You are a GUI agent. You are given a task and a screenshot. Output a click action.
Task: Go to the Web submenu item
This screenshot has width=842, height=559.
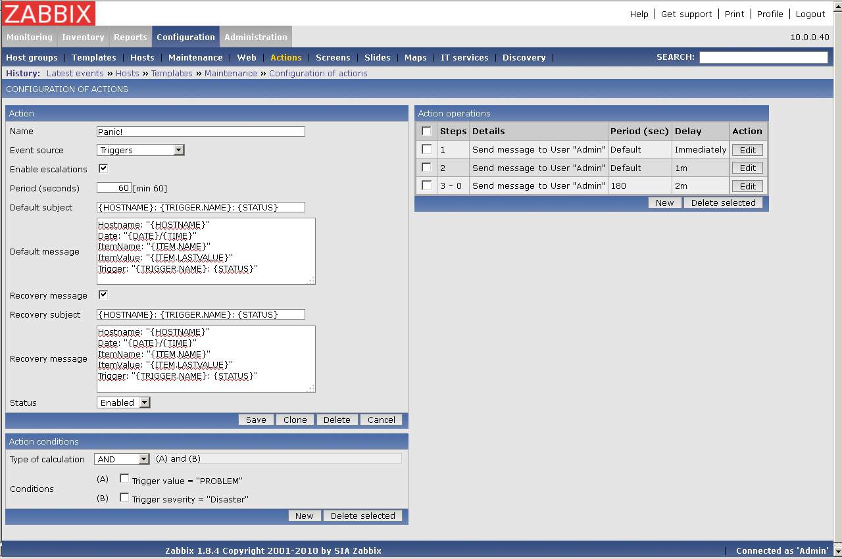[247, 58]
